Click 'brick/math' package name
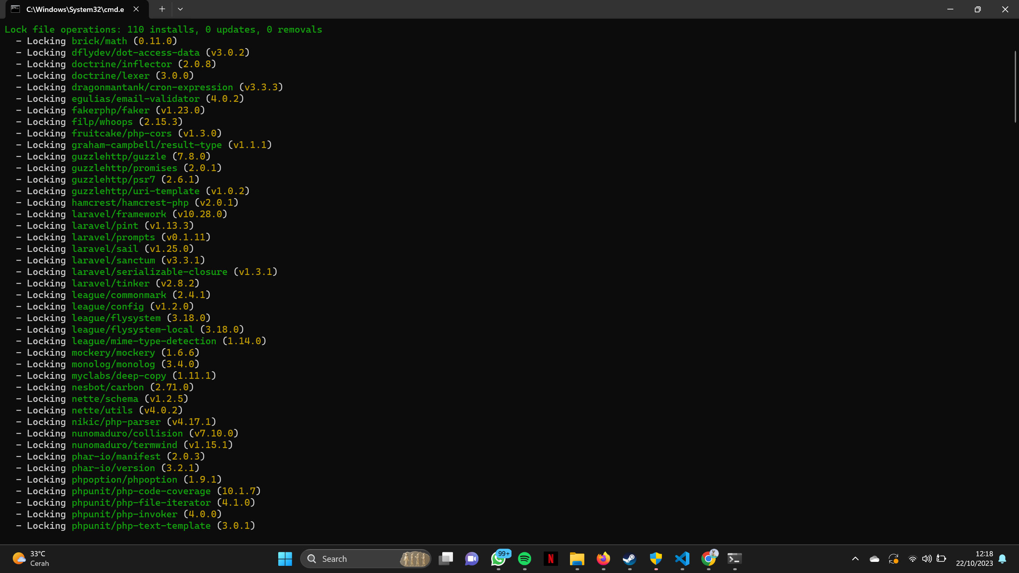Viewport: 1019px width, 573px height. 100,41
